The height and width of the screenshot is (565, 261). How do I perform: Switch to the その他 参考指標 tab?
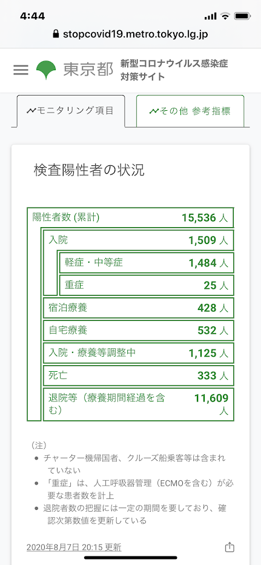pos(190,111)
